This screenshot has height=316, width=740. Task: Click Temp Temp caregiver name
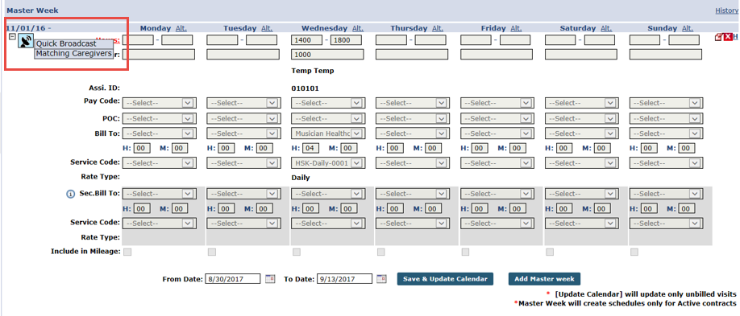pos(313,71)
